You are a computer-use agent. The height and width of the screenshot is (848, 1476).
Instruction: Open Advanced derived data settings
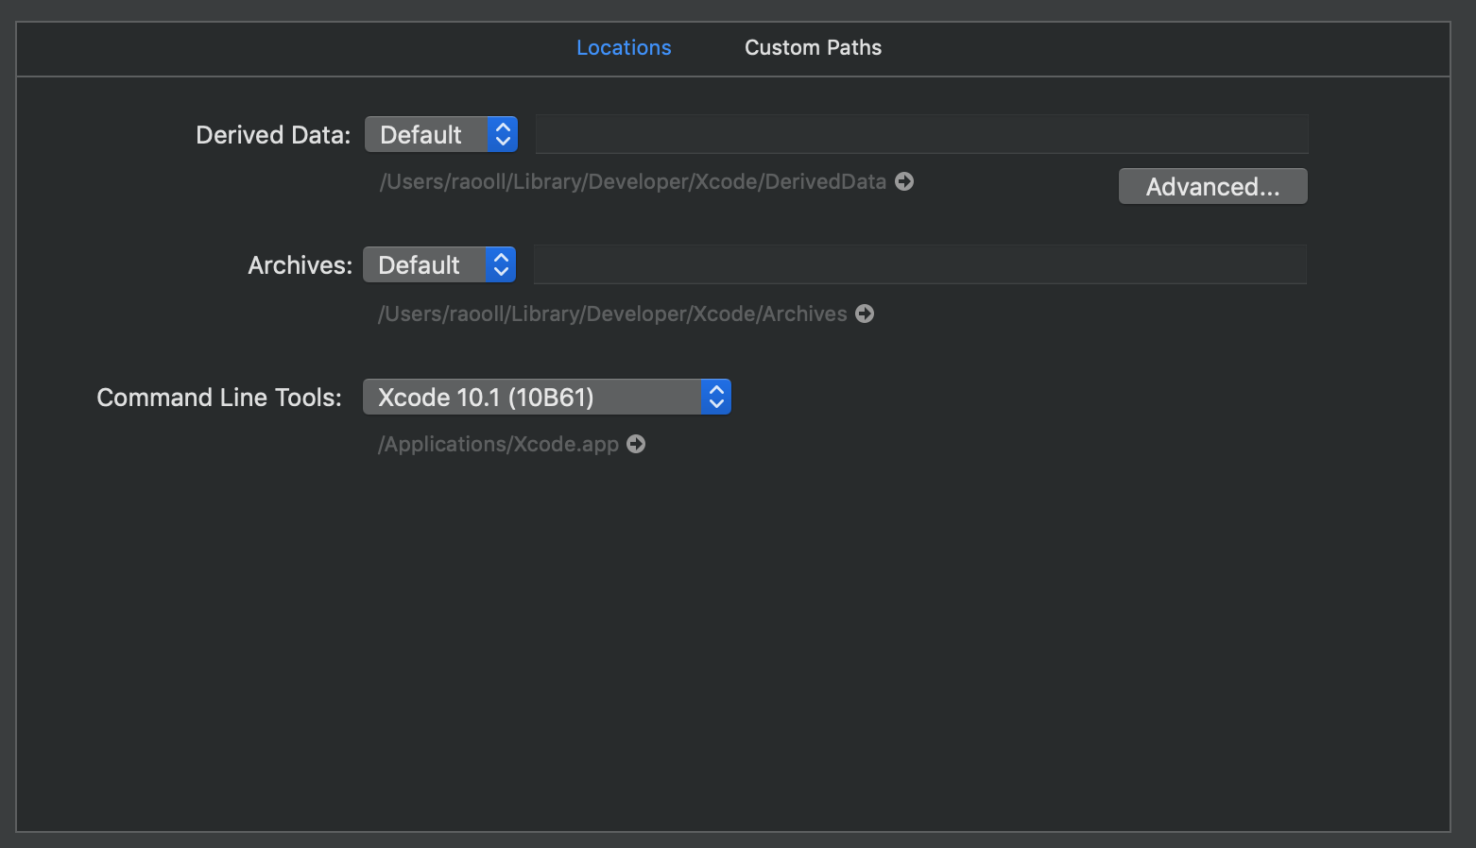click(1213, 186)
